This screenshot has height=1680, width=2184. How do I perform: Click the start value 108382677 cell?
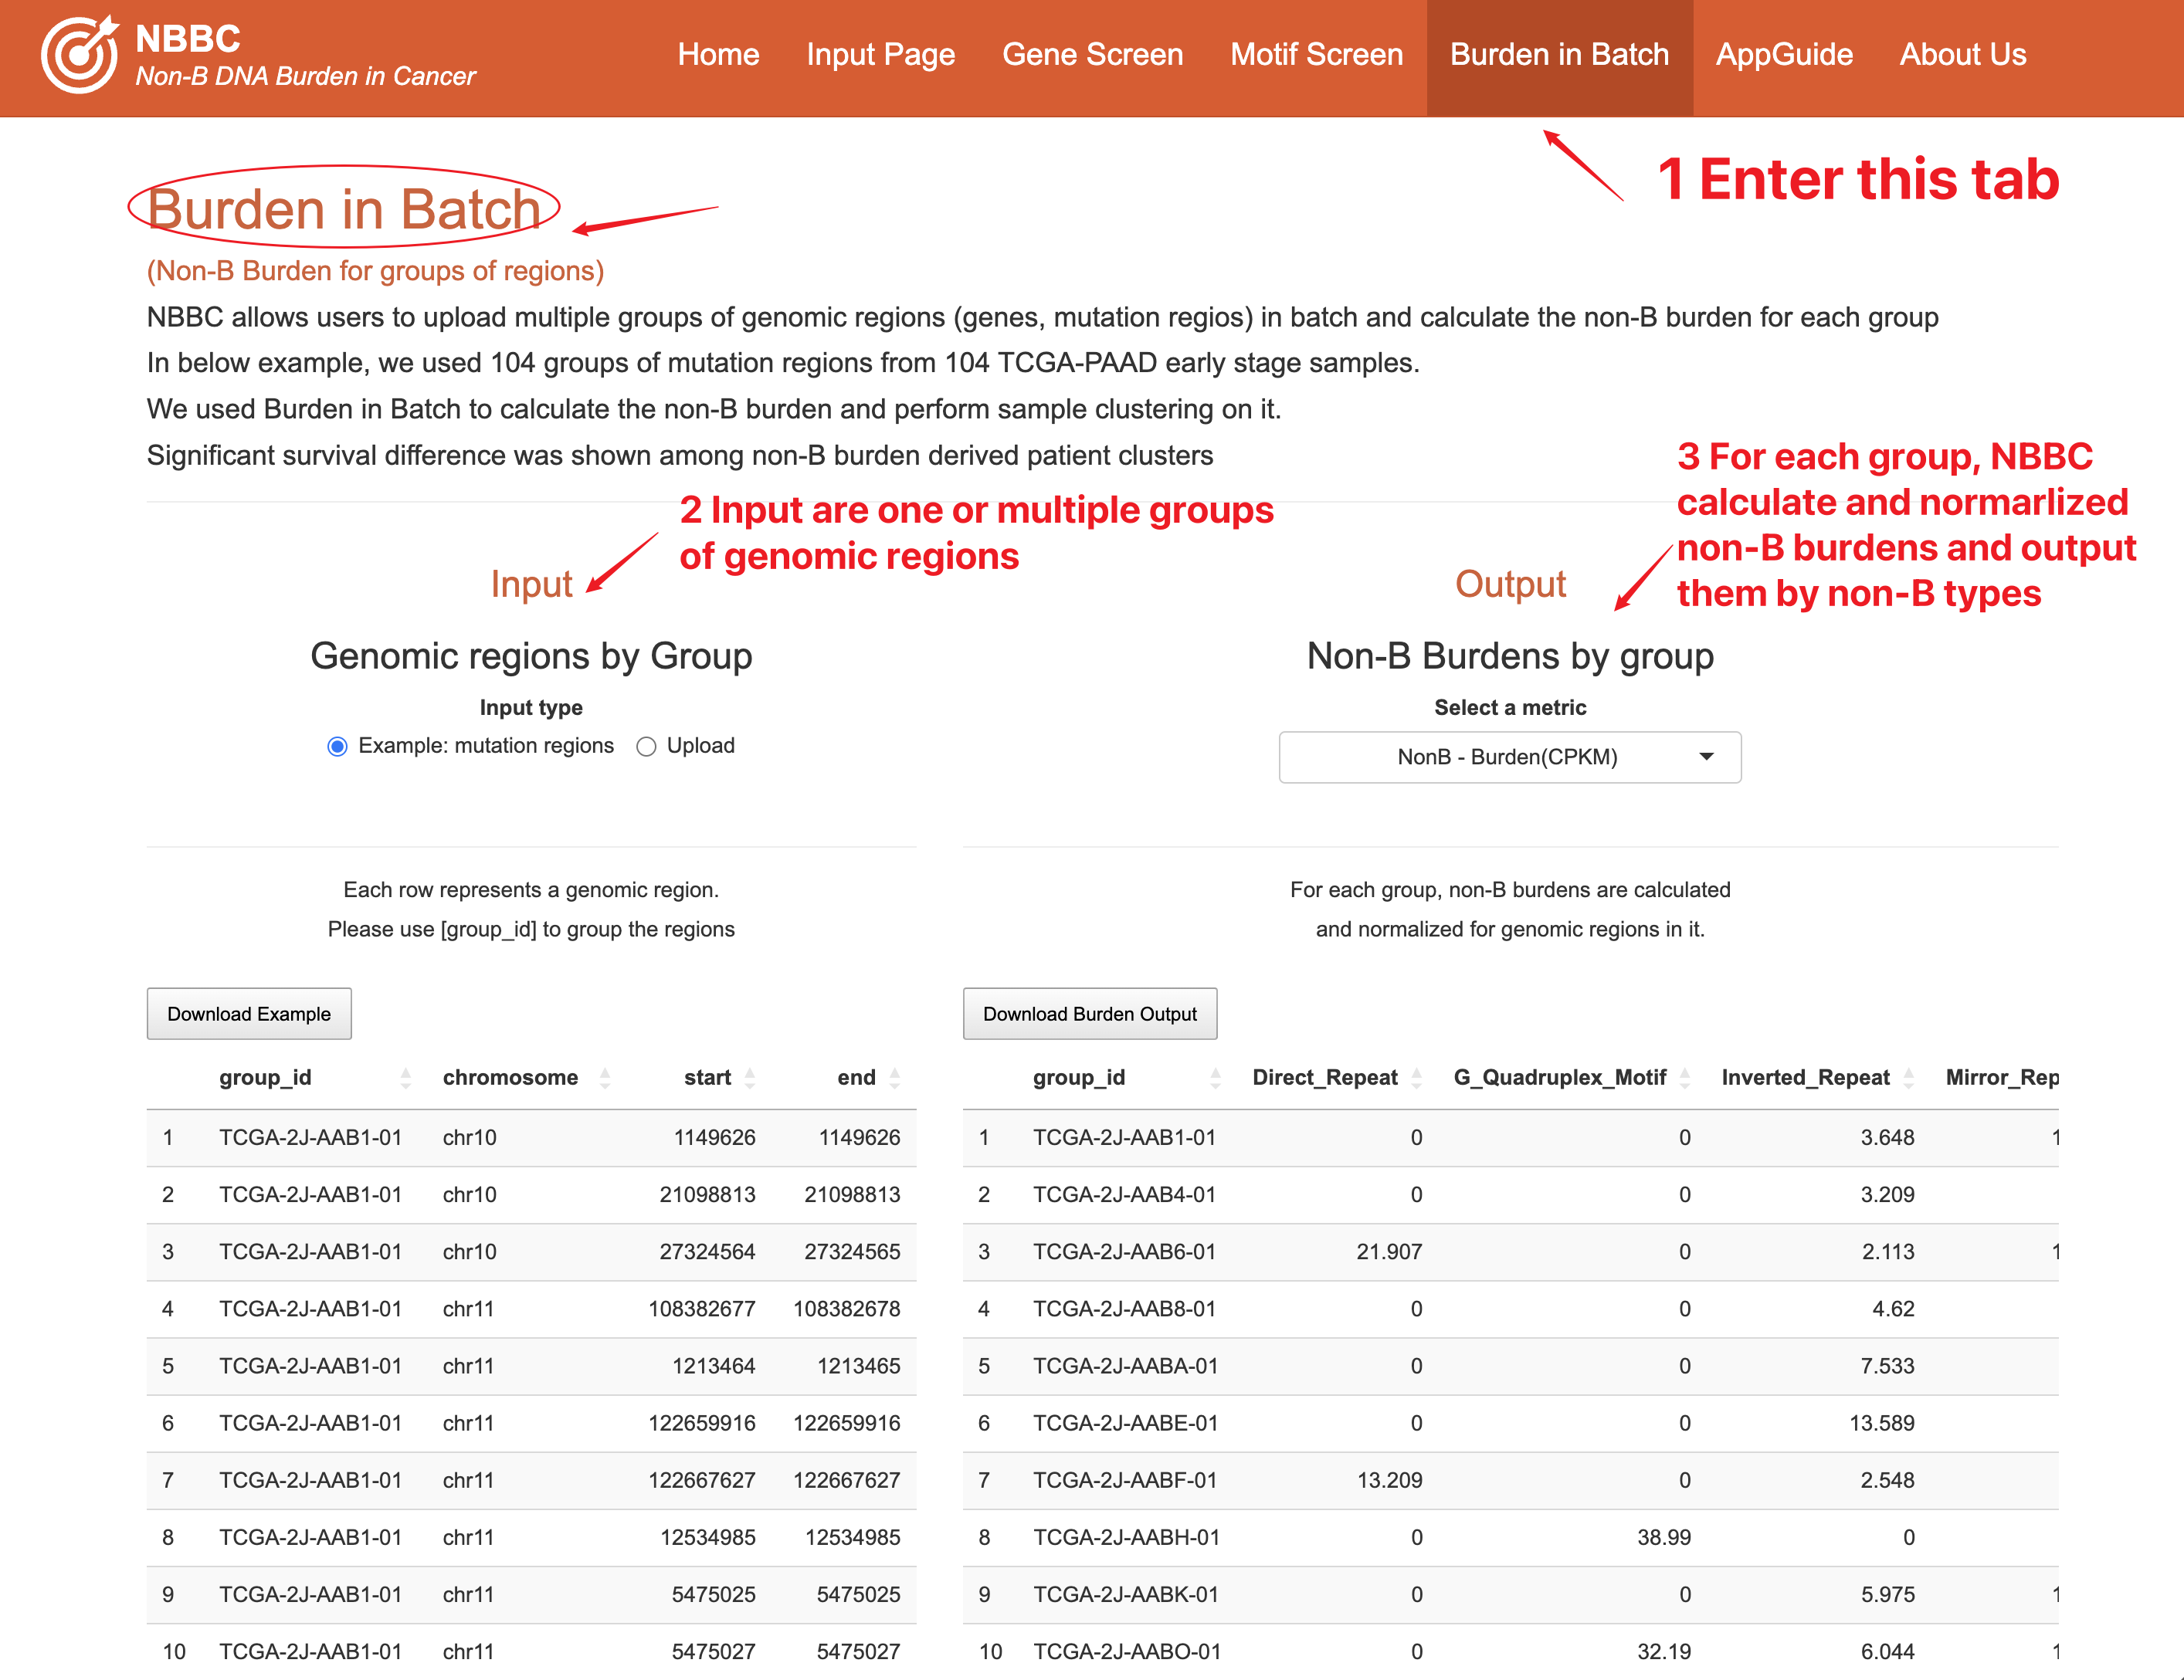coord(701,1309)
